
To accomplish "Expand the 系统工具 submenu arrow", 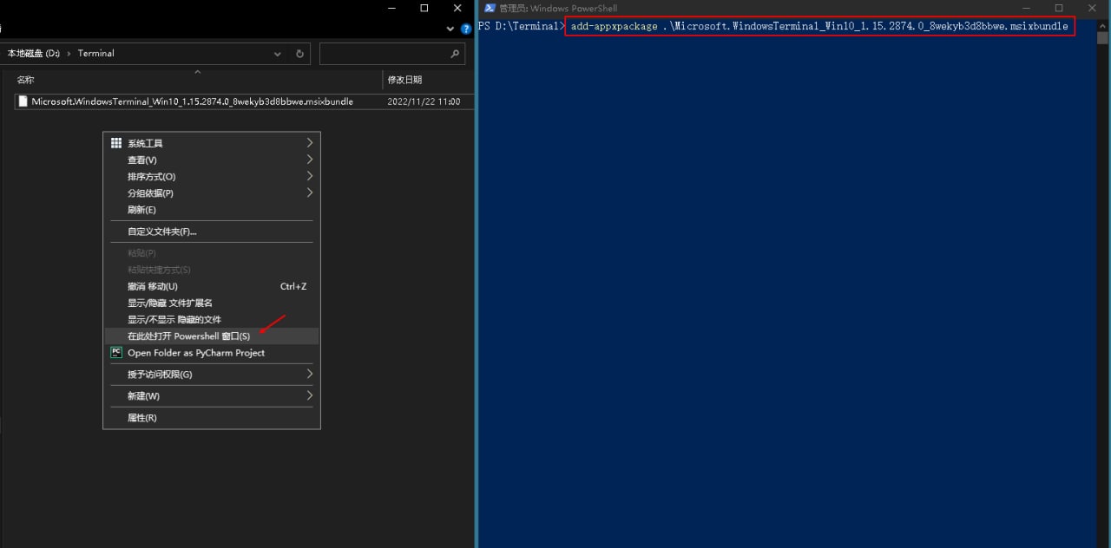I will pos(309,143).
